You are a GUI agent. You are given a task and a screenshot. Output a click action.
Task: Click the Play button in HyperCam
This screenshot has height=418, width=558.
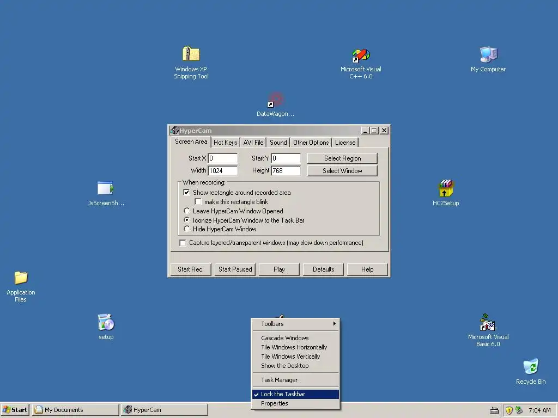(279, 269)
